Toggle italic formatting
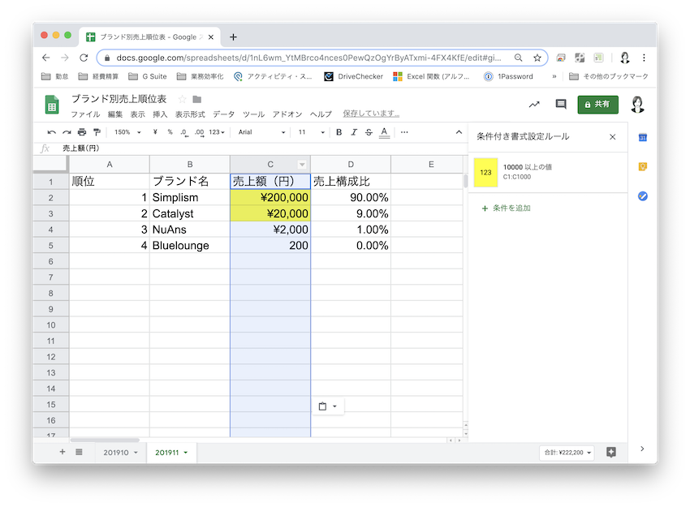The height and width of the screenshot is (507, 690). tap(354, 132)
